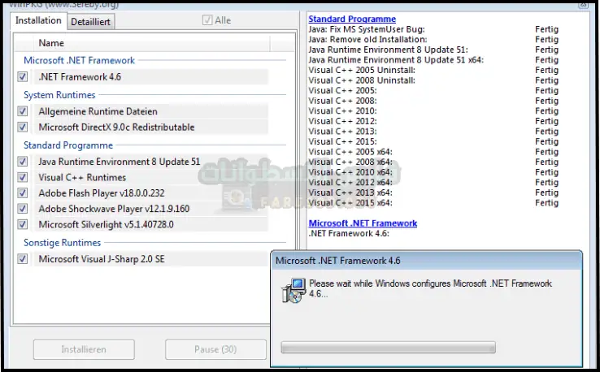
Task: Uncheck the .NET Framework 4.6 checkbox
Action: 23,77
